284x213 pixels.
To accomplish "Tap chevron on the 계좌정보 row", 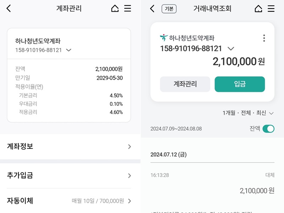I will pyautogui.click(x=129, y=147).
